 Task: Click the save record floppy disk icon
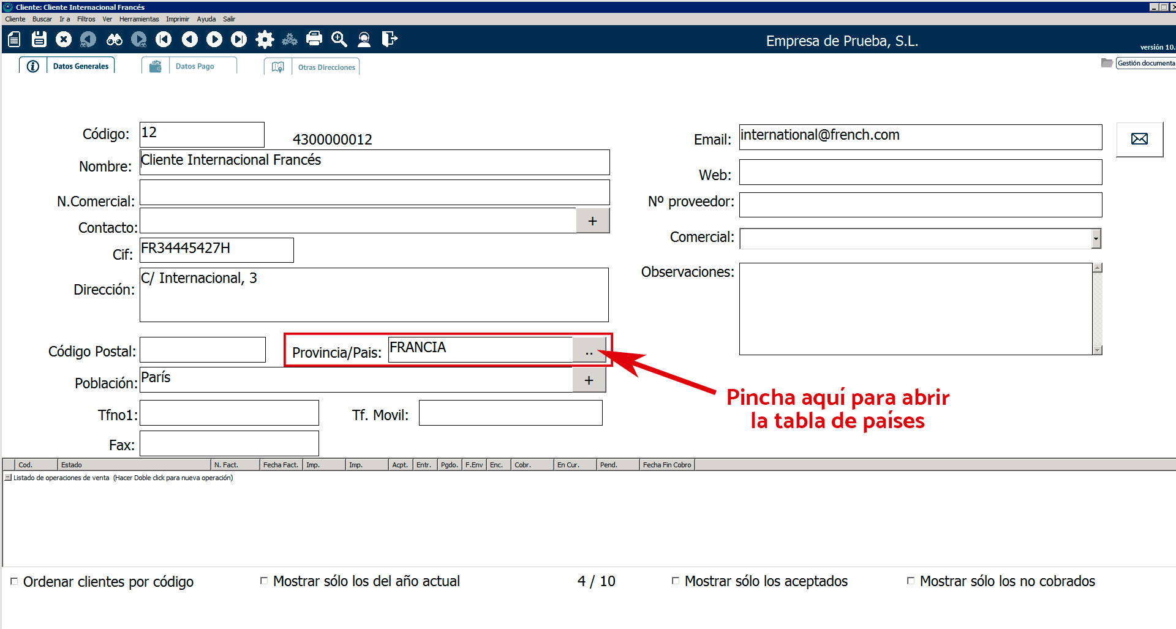tap(39, 40)
